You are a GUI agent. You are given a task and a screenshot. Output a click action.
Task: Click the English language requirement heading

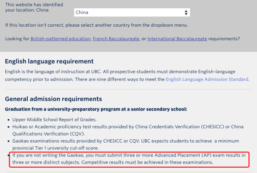[49, 61]
